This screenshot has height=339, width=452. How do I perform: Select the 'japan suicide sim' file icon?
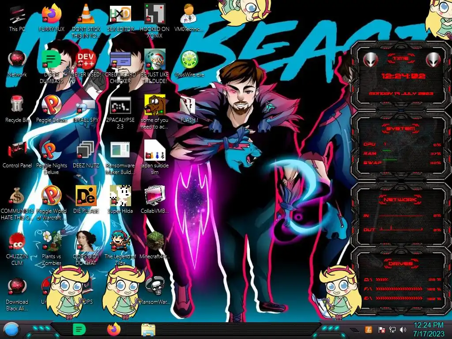point(154,158)
